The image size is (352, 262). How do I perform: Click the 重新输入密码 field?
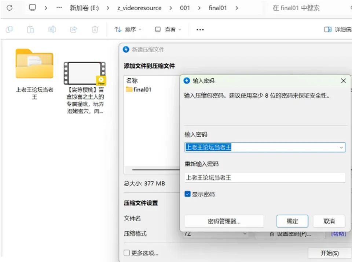point(265,177)
